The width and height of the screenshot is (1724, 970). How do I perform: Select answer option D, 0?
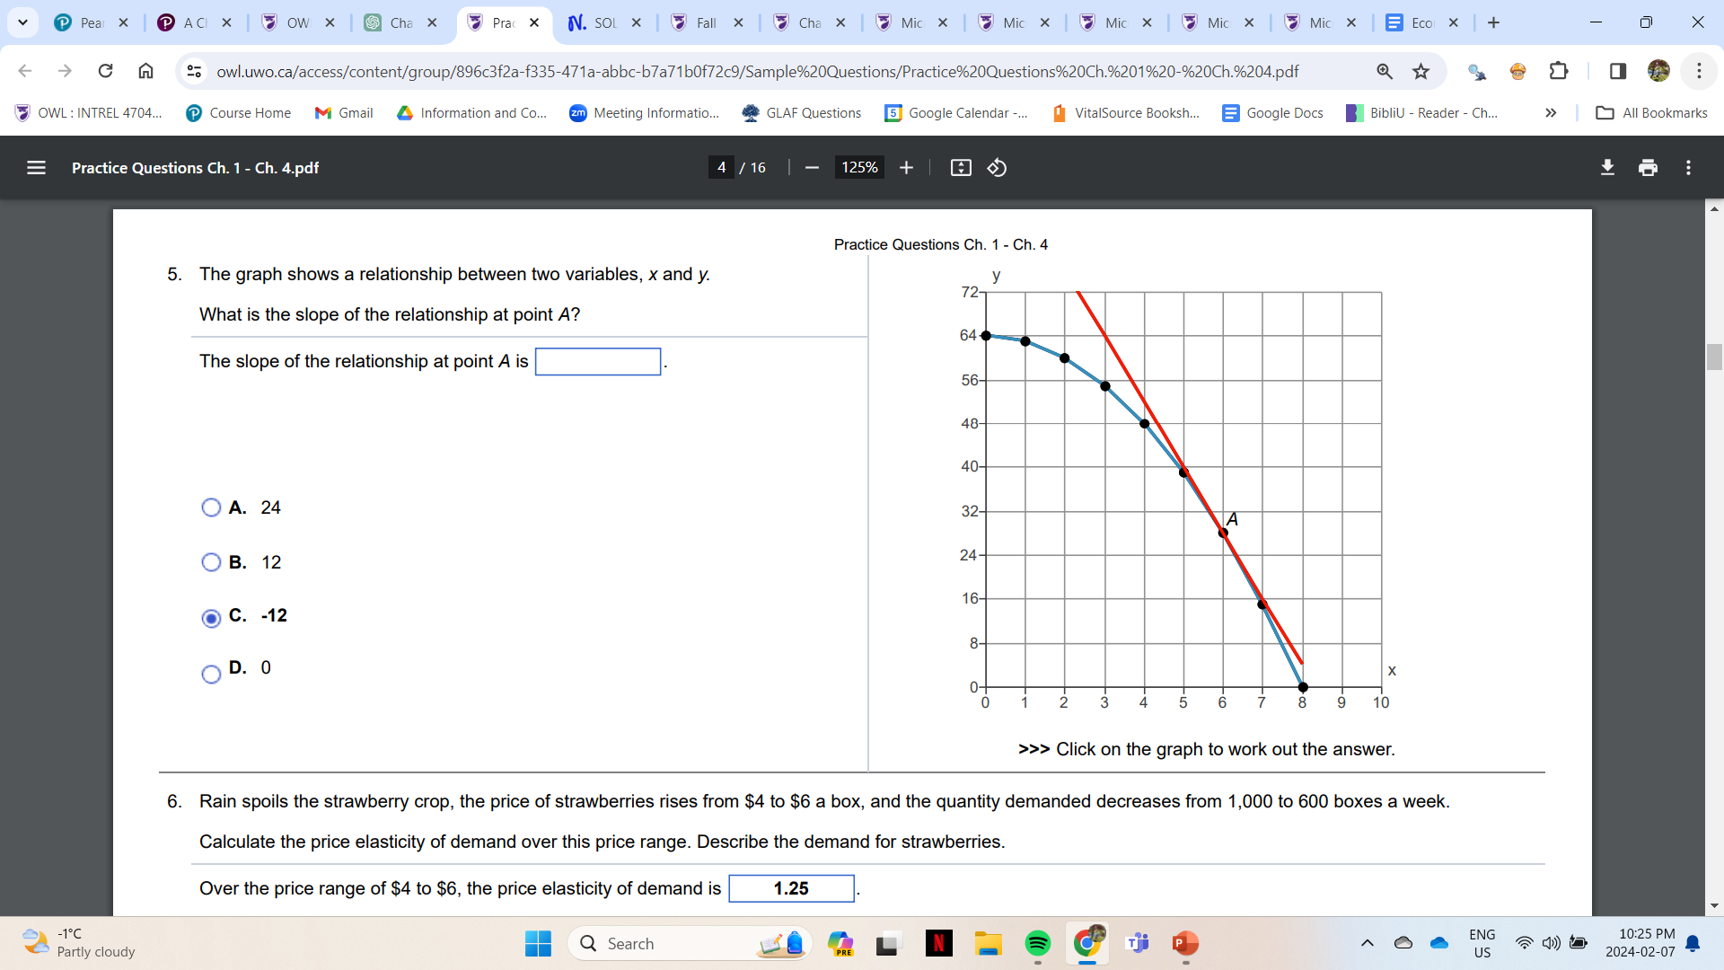tap(211, 674)
